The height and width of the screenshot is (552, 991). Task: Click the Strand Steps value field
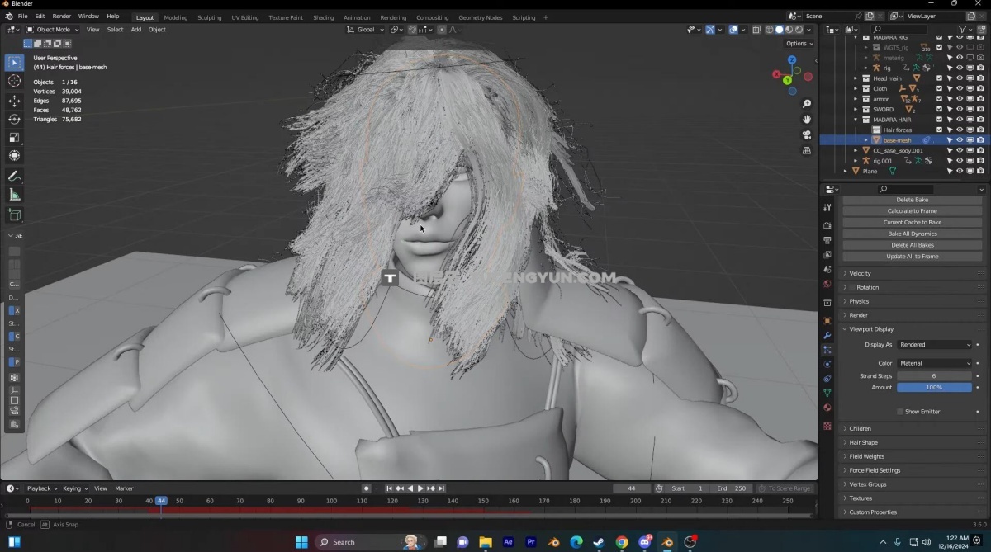point(934,376)
